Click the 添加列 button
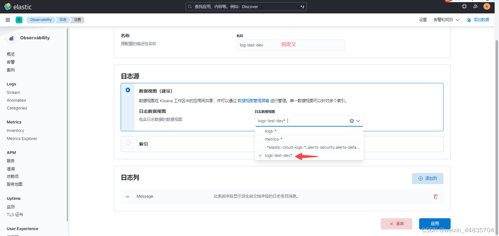The width and height of the screenshot is (499, 236). point(428,179)
